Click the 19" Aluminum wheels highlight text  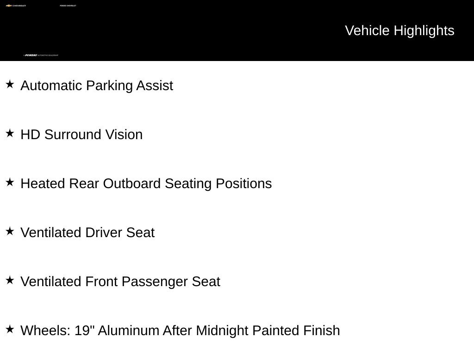pos(180,331)
